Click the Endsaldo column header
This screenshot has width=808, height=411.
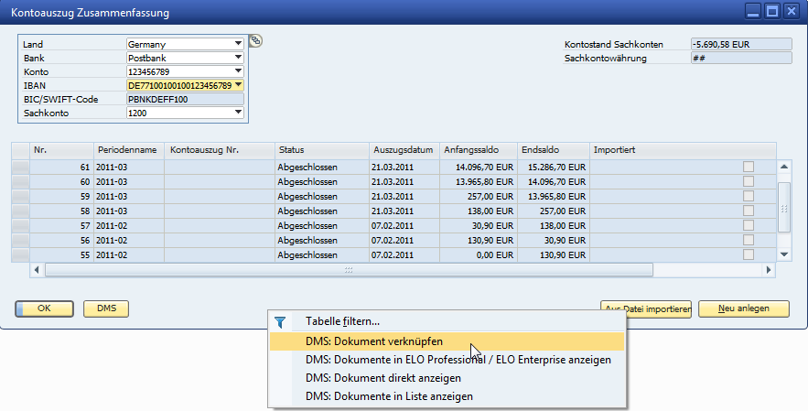click(x=554, y=150)
